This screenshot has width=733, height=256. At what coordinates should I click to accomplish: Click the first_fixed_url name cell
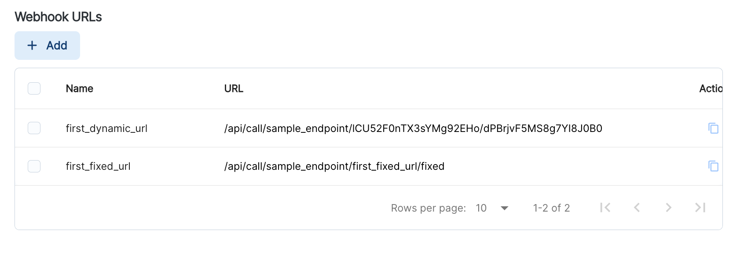[98, 166]
